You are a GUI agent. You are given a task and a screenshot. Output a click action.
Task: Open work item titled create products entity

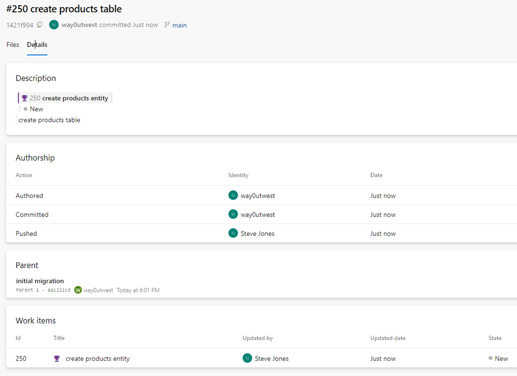tap(98, 358)
